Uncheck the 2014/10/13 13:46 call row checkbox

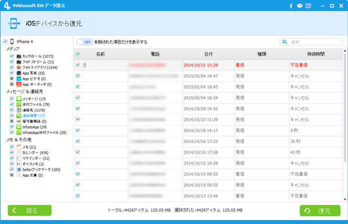78,196
